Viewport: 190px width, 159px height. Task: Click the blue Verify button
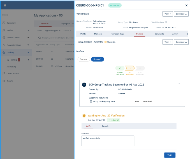170,155
